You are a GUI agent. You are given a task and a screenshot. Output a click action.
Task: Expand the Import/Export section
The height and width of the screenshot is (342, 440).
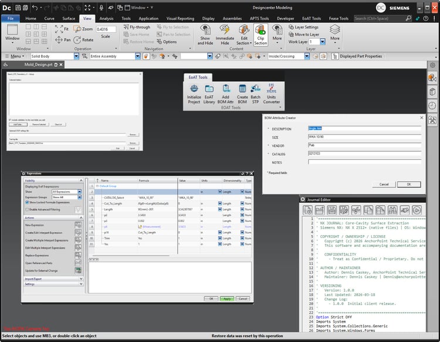pos(34,279)
